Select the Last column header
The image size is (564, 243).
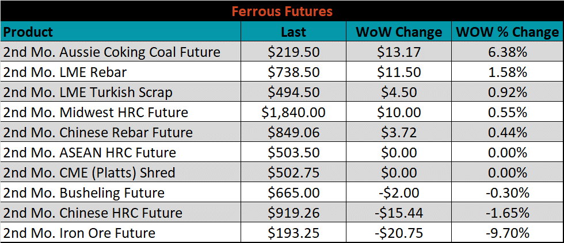tap(294, 32)
